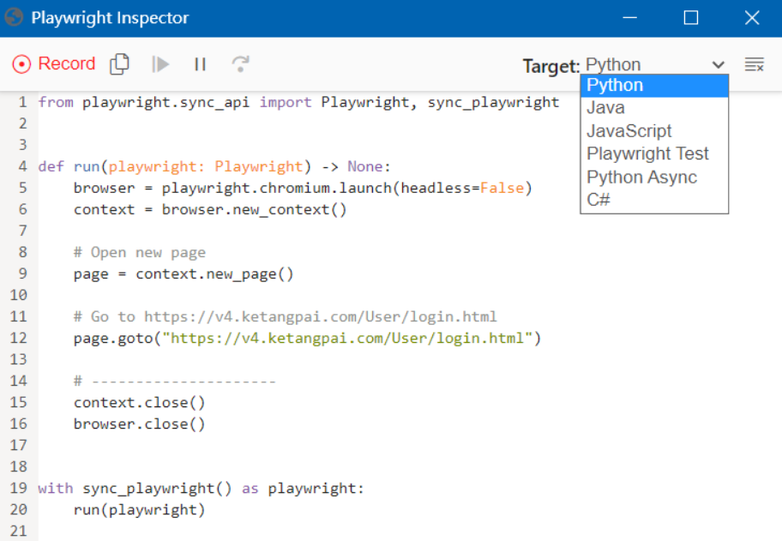Click the Resume playback icon

pos(160,63)
